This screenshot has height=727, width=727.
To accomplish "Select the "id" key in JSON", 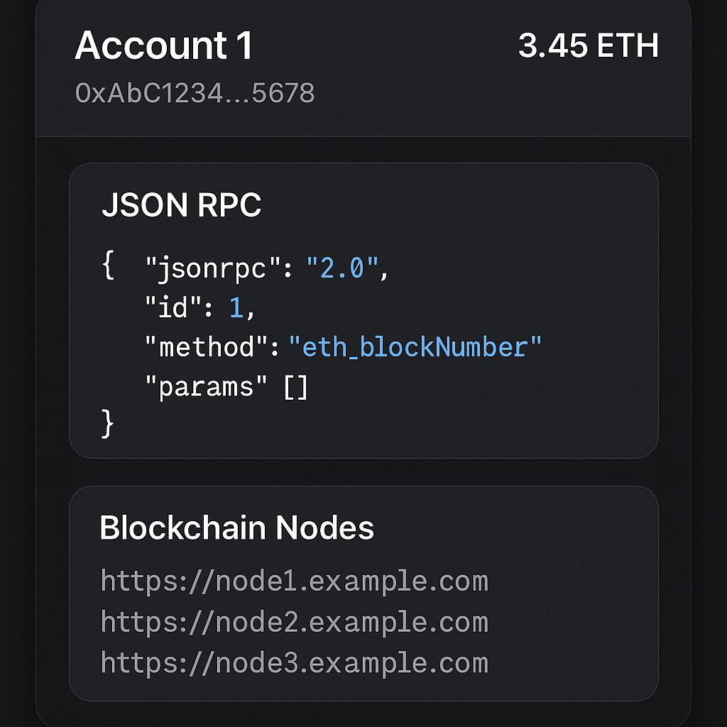I will pyautogui.click(x=173, y=307).
